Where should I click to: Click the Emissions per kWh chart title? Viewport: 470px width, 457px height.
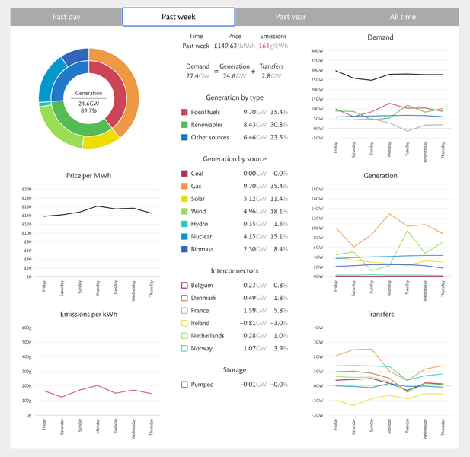(88, 314)
